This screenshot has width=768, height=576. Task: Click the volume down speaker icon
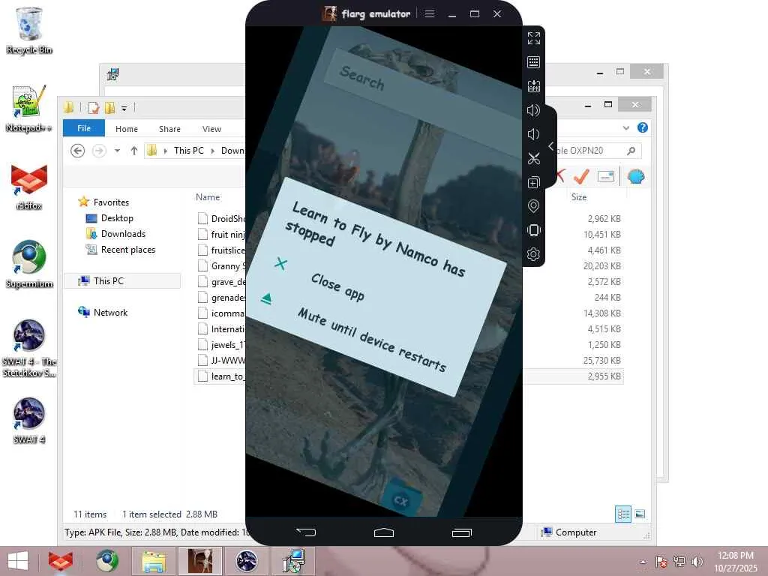click(x=533, y=134)
